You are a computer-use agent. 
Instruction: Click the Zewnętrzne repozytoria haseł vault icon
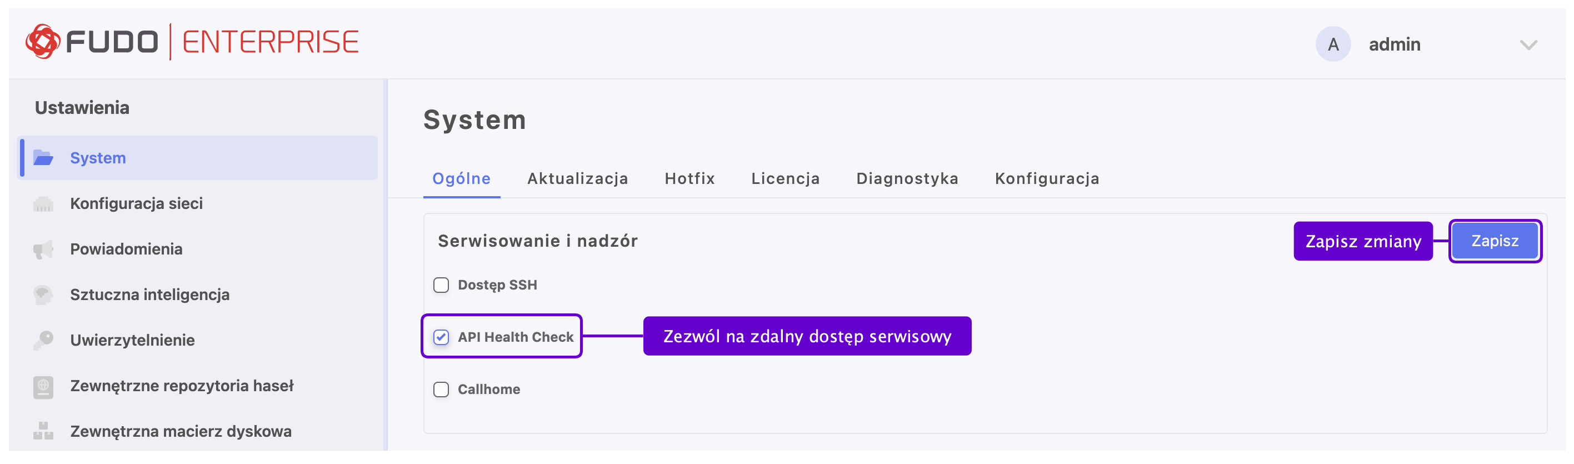pos(43,386)
